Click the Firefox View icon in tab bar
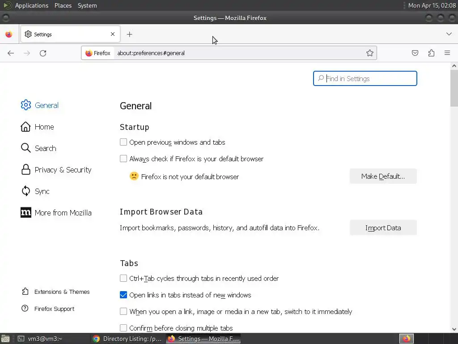Viewport: 458px width, 344px height. click(9, 34)
